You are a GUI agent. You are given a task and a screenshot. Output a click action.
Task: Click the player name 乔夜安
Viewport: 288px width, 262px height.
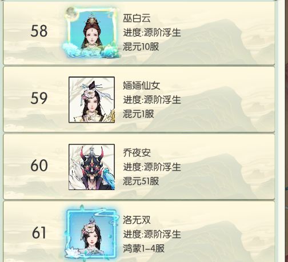tap(137, 152)
